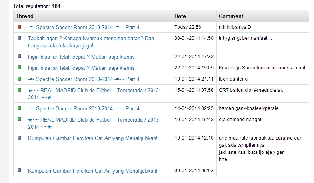Viewport: 314px width, 183px height.
Task: Click green icon on the 'eja ganteng banget' row
Action: coord(20,120)
